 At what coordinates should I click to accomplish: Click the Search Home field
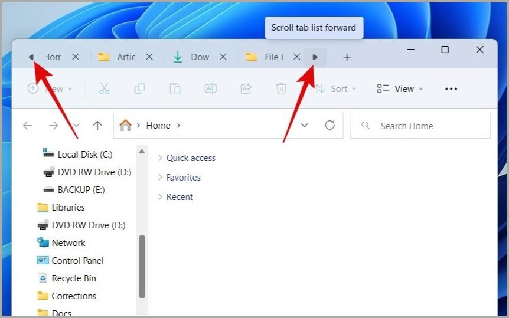point(420,126)
